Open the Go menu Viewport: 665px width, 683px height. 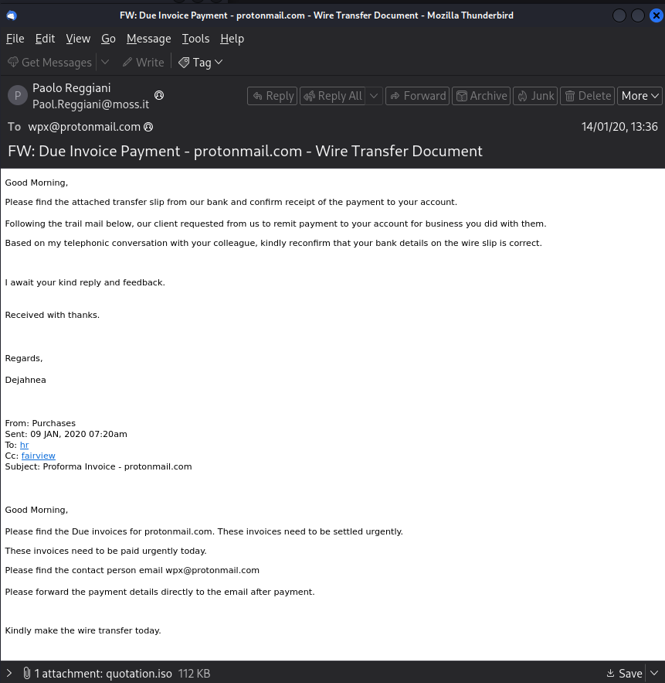108,39
